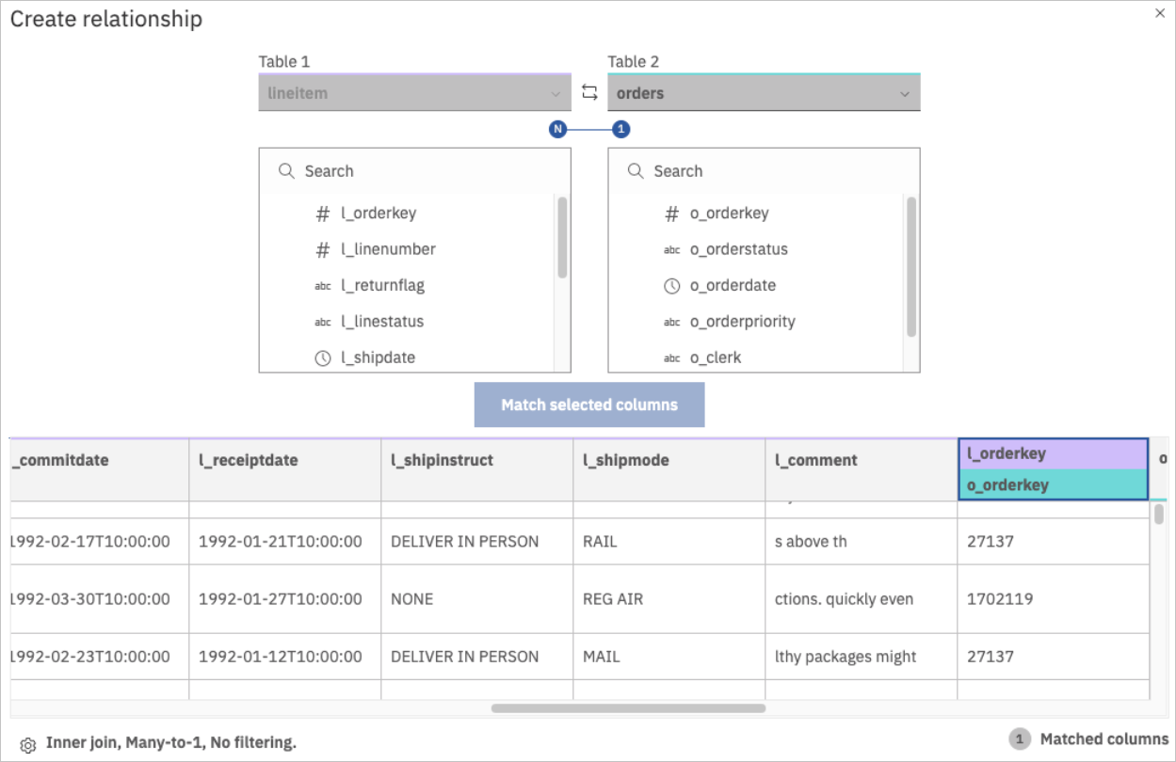The height and width of the screenshot is (762, 1176).
Task: Click the Table 2 search magnifier icon
Action: coord(636,171)
